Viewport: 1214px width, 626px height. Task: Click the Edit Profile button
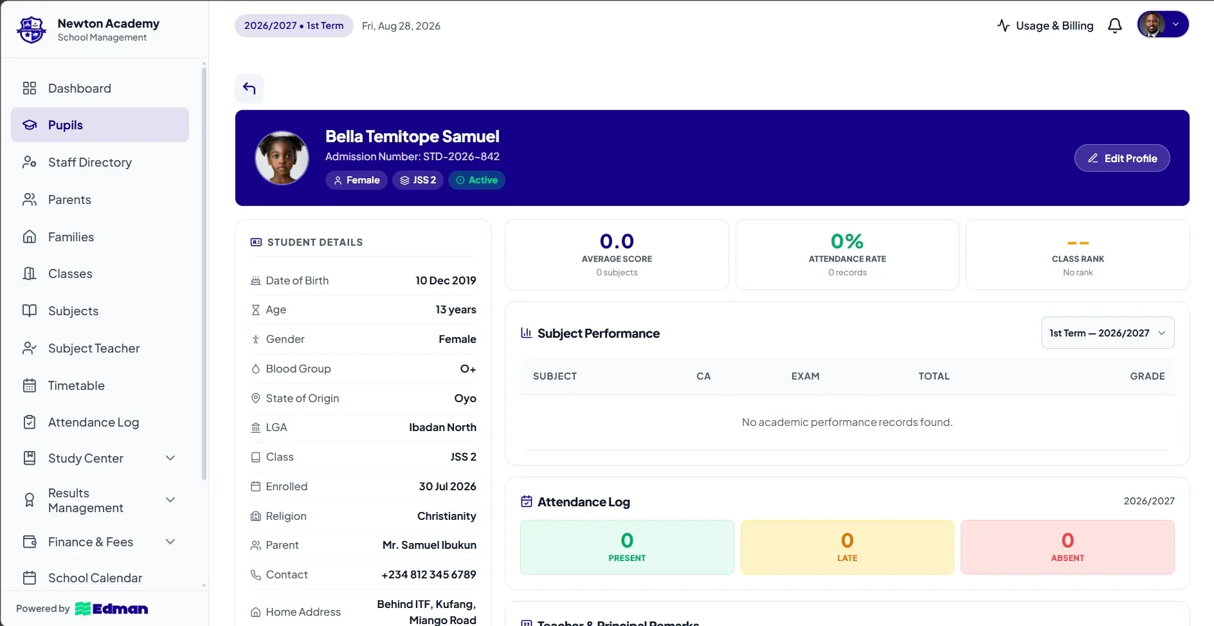(1122, 158)
